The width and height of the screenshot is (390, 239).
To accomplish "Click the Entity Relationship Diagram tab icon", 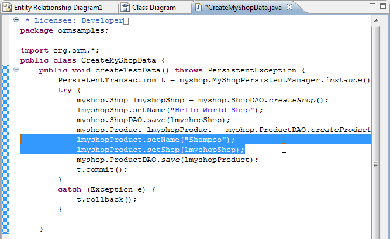I will click(x=7, y=8).
